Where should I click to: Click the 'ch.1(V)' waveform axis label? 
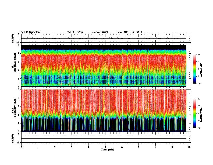point(13,38)
